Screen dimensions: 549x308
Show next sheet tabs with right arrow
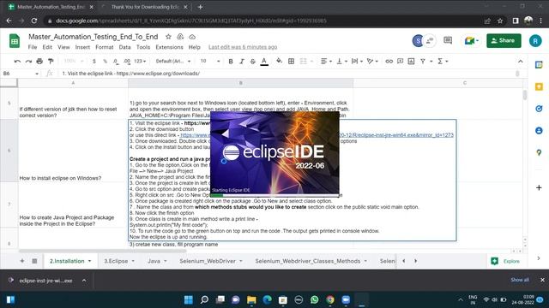(415, 261)
